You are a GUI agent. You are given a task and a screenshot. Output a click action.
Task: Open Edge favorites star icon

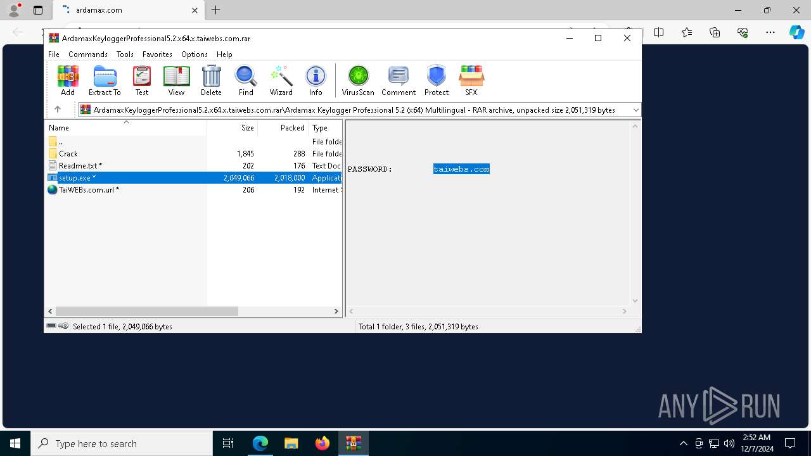pos(687,32)
